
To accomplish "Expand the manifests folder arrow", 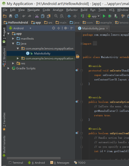I will click(x=13, y=39).
